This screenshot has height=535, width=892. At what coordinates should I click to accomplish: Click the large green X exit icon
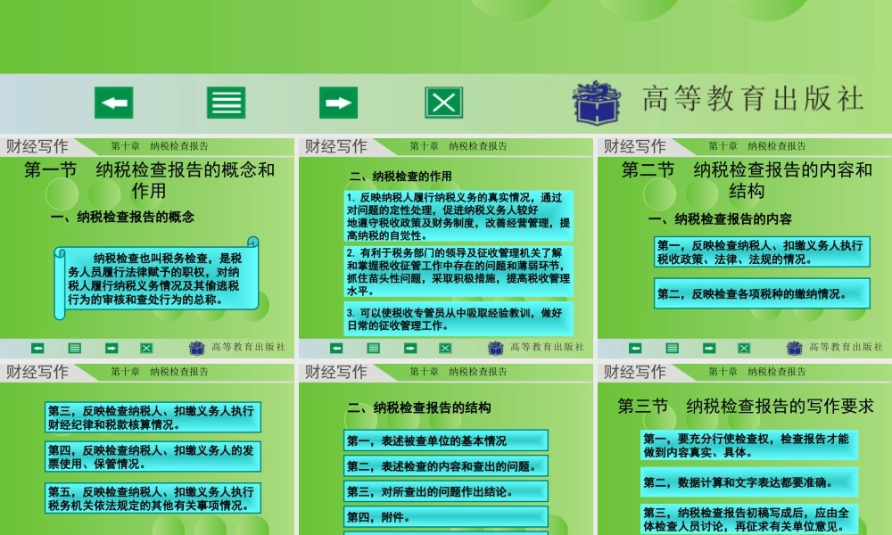[x=443, y=103]
